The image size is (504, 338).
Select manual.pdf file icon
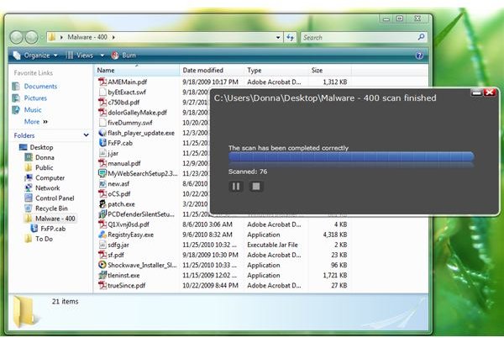(x=102, y=163)
